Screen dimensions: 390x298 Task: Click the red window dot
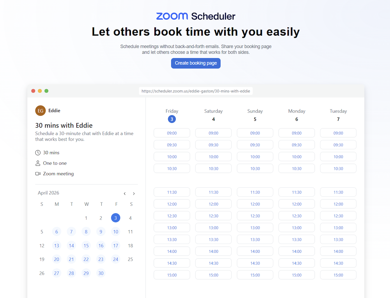33,91
